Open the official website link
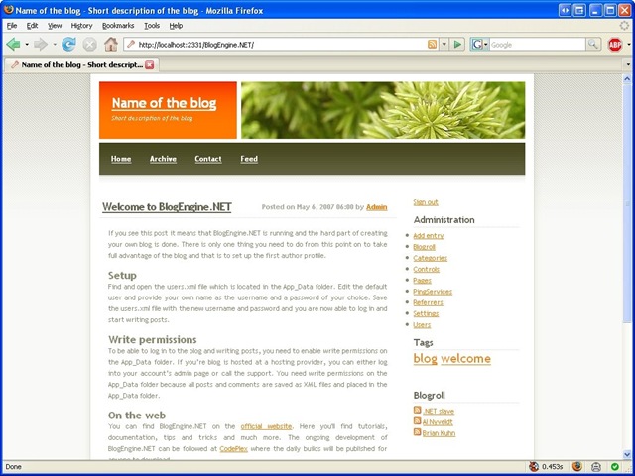The width and height of the screenshot is (635, 476). [x=266, y=426]
